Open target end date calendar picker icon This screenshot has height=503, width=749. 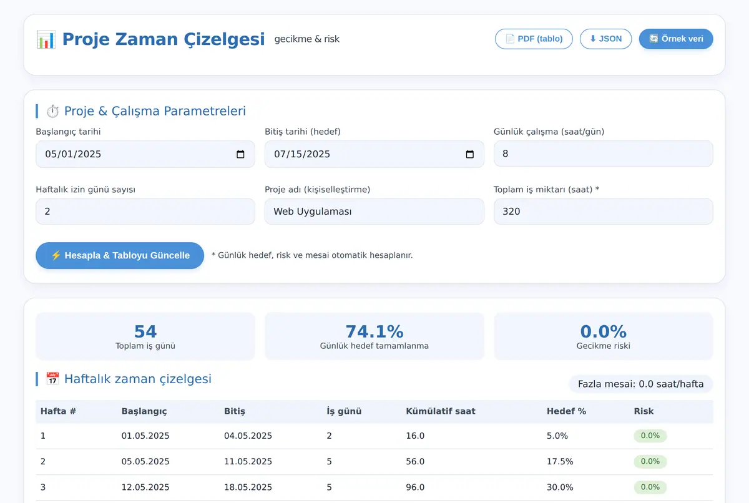coord(470,154)
